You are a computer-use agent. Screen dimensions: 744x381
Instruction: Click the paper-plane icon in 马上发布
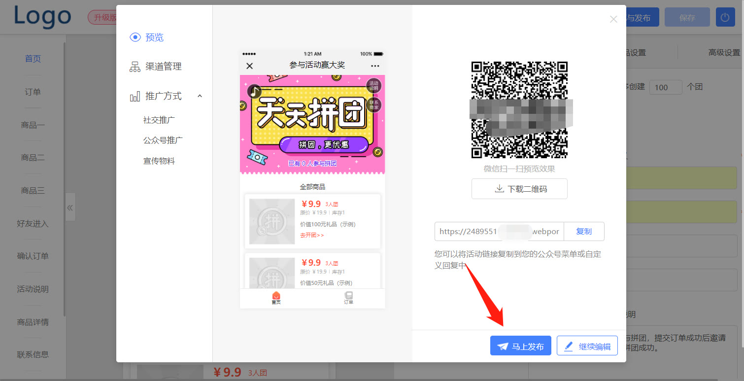coord(502,346)
